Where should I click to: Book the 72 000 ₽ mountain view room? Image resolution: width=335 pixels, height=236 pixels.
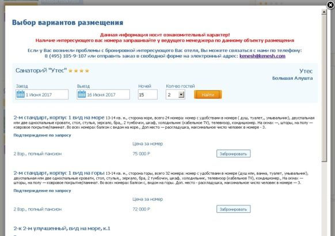pyautogui.click(x=234, y=209)
